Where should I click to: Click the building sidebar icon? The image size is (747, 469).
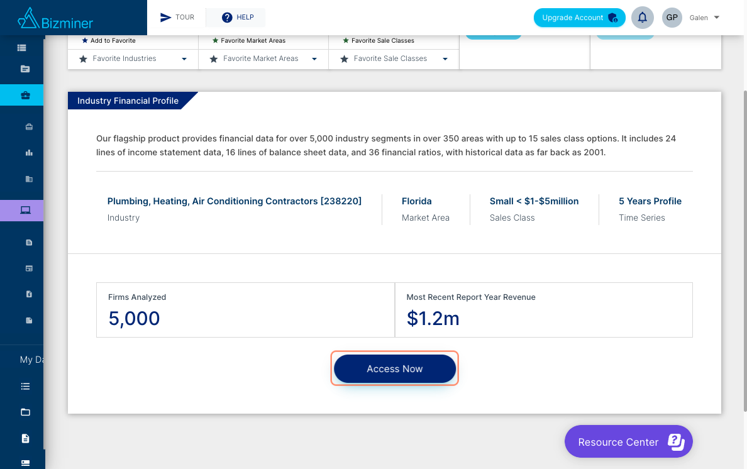click(x=29, y=179)
